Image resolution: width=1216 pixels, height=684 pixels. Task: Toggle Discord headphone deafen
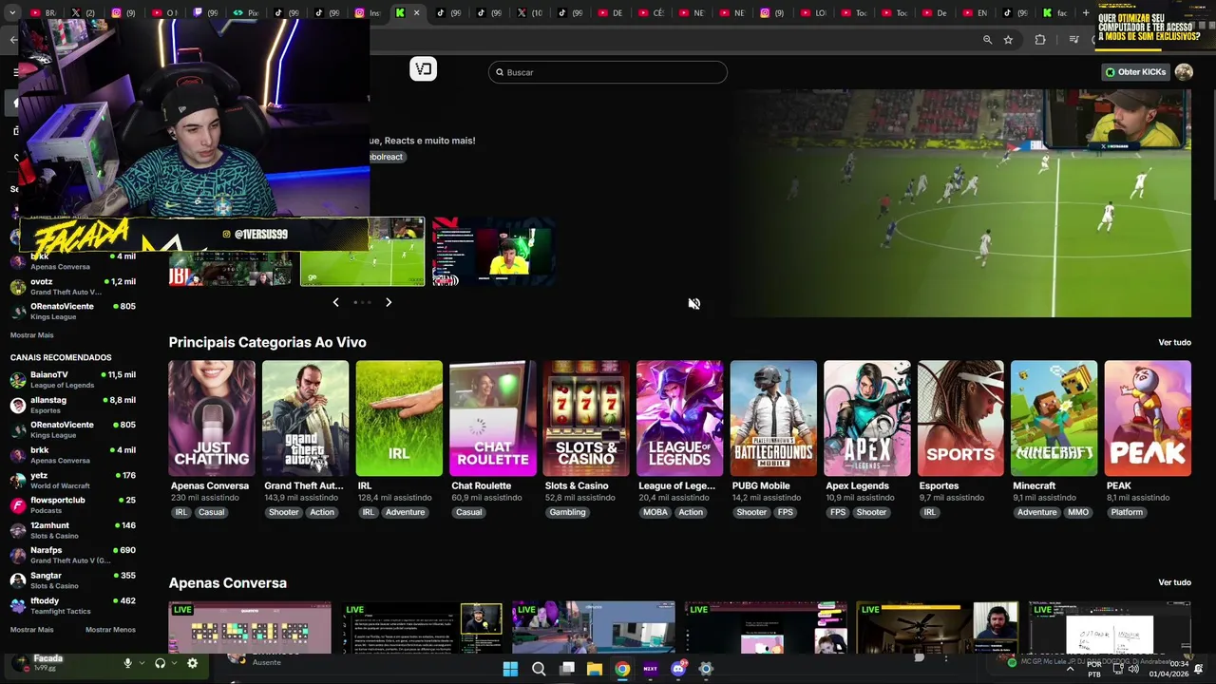click(x=160, y=663)
